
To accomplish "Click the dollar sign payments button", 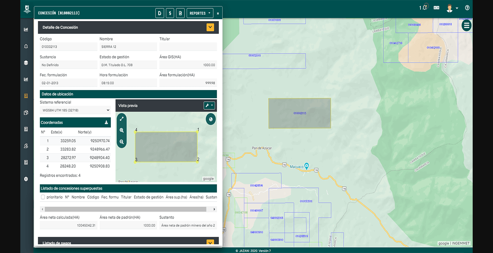I will (x=170, y=13).
